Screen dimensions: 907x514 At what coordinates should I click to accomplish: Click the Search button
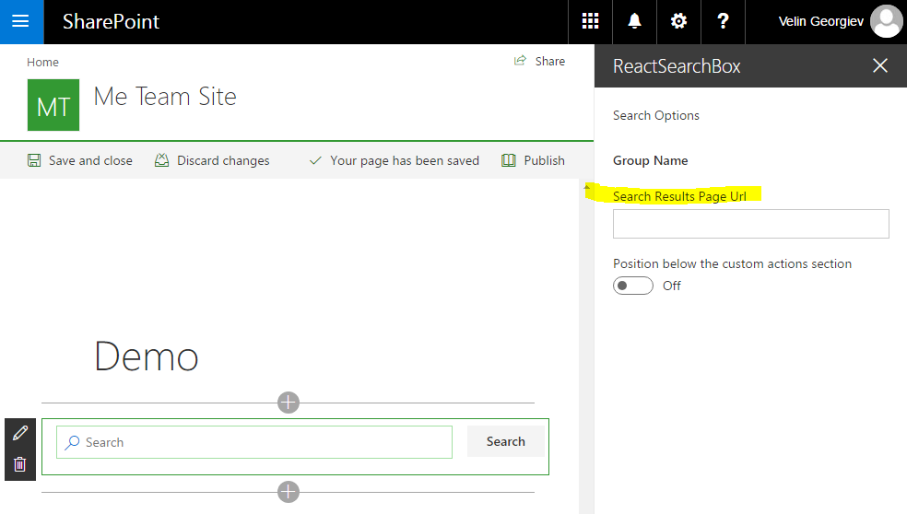point(505,442)
